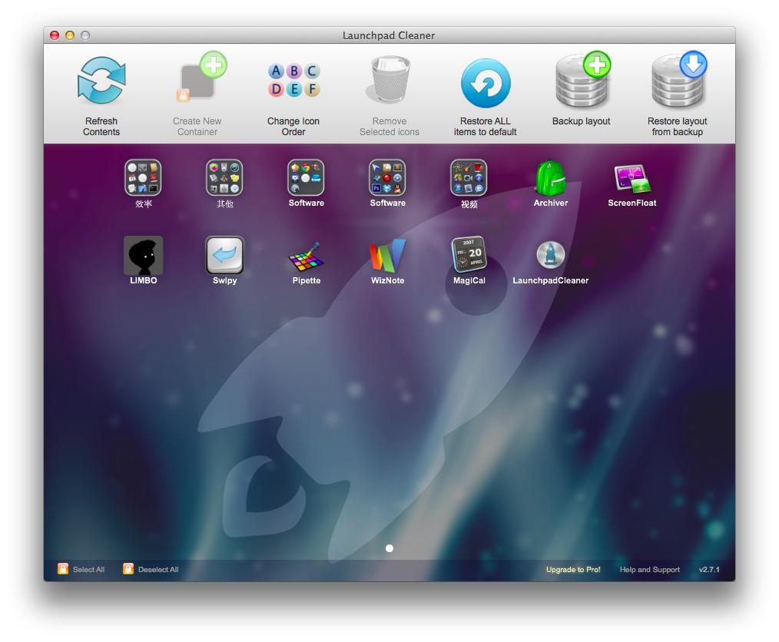The width and height of the screenshot is (779, 642).
Task: Minimize the Launchpad Cleaner window
Action: 70,35
